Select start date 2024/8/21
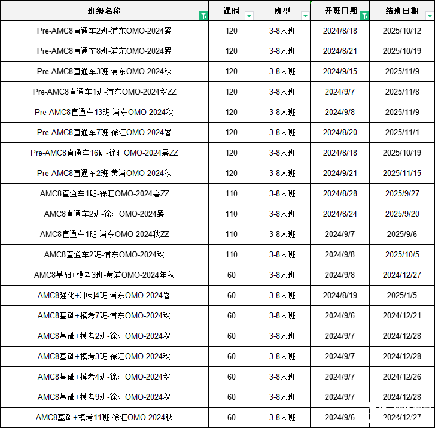Viewport: 435px width, 428px height. point(340,51)
